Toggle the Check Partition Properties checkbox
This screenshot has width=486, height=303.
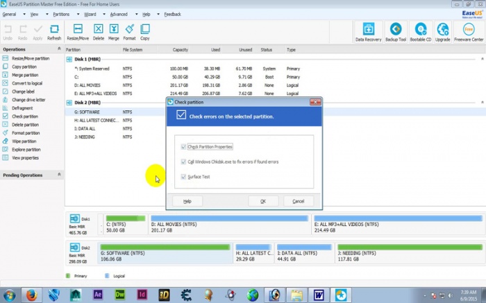point(183,147)
